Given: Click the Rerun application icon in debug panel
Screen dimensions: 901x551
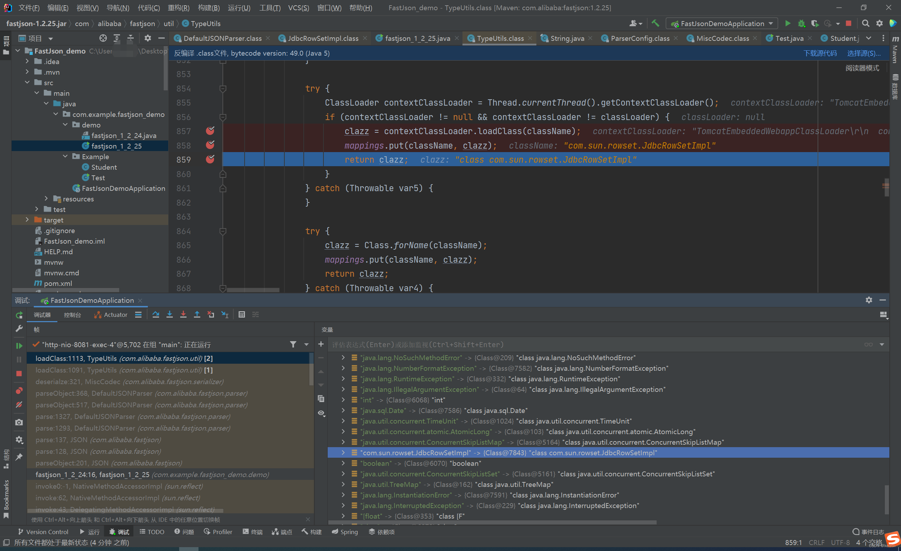Looking at the screenshot, I should tap(19, 315).
